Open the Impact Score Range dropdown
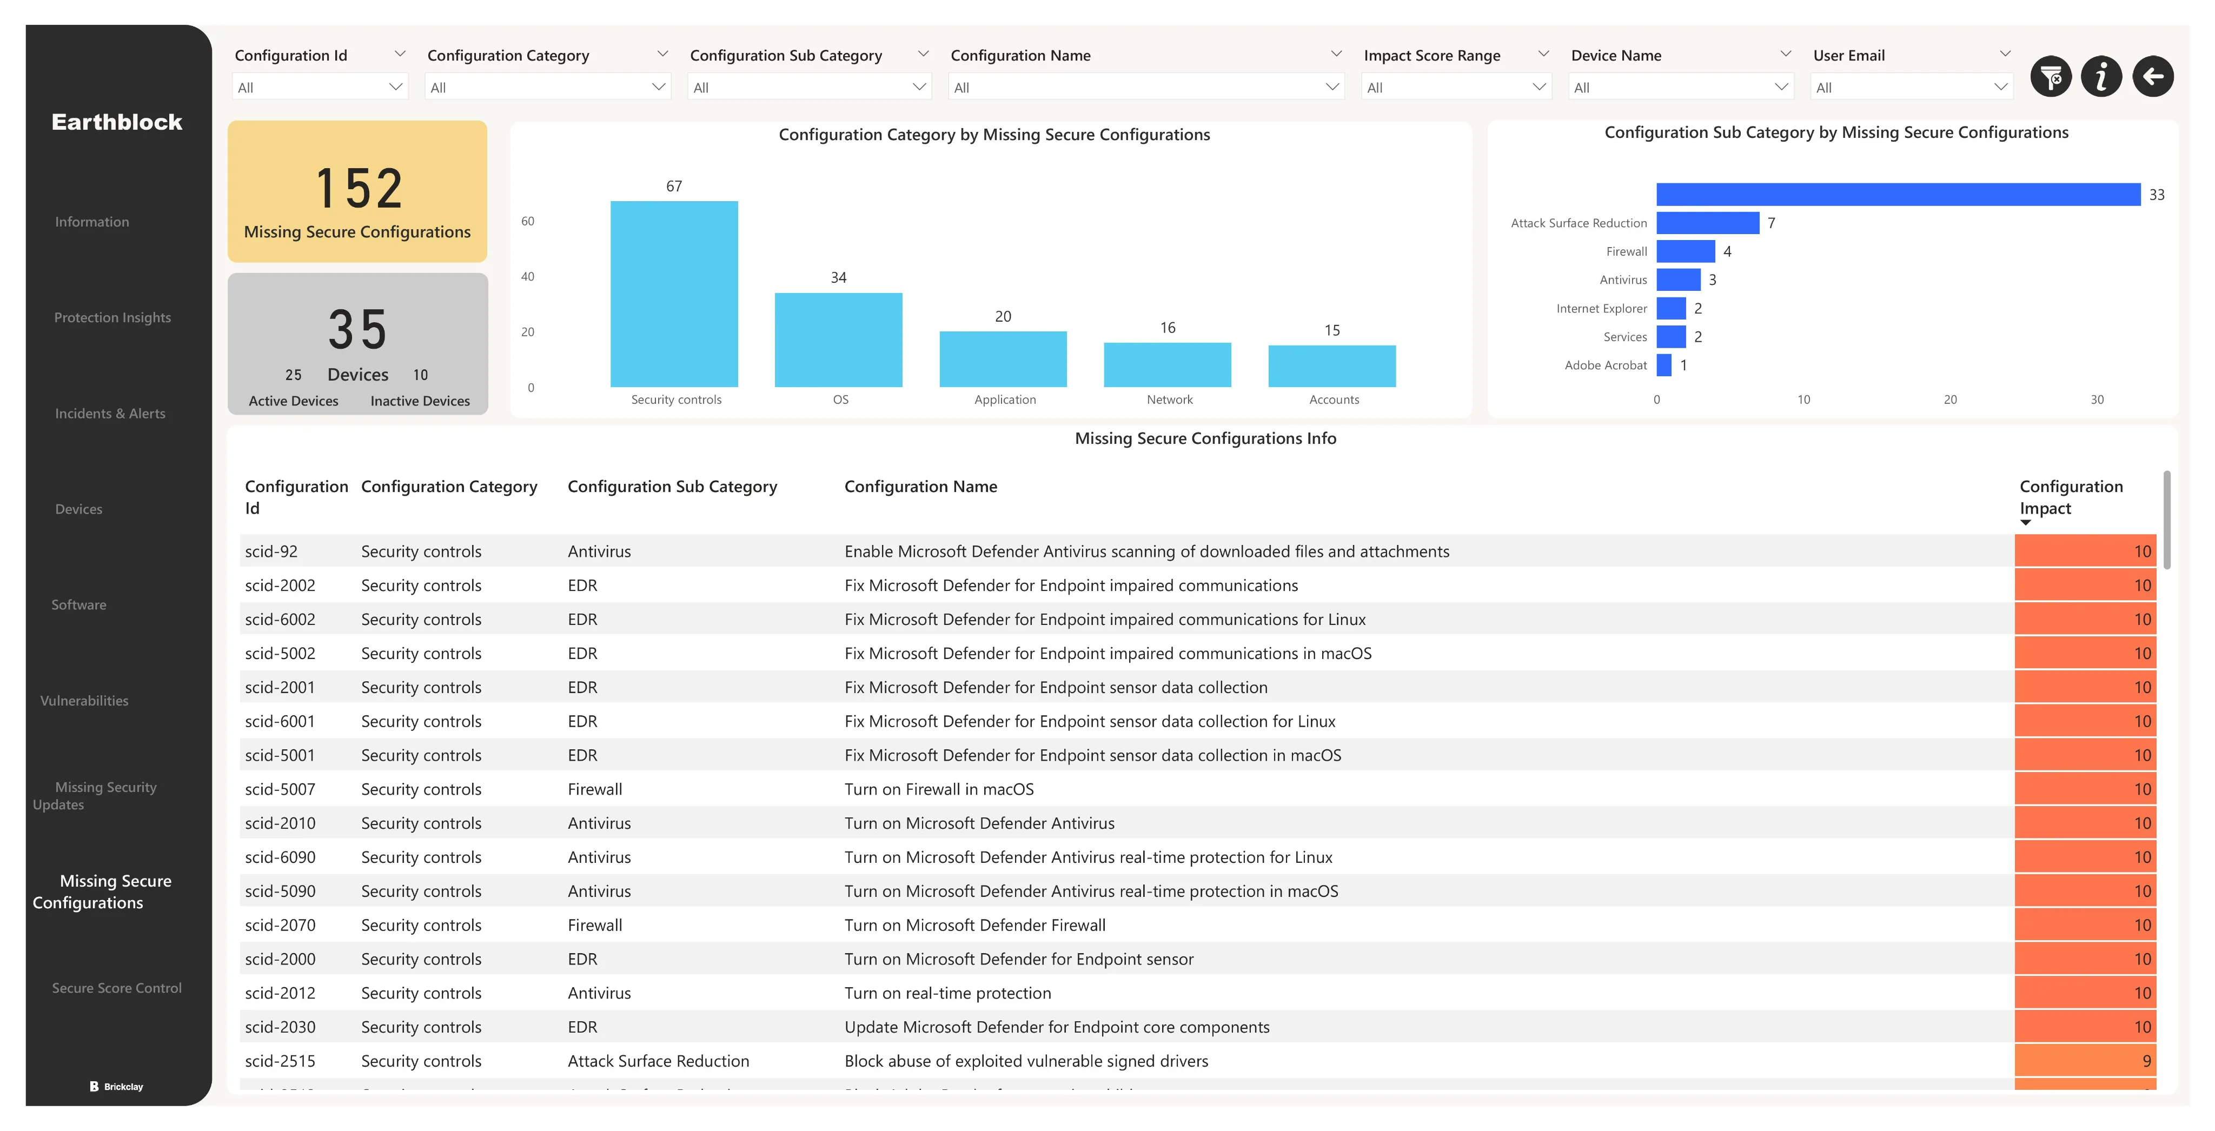This screenshot has height=1131, width=2215. (1456, 88)
